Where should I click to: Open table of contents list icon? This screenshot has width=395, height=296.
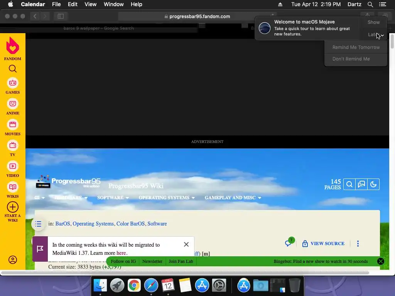click(38, 224)
